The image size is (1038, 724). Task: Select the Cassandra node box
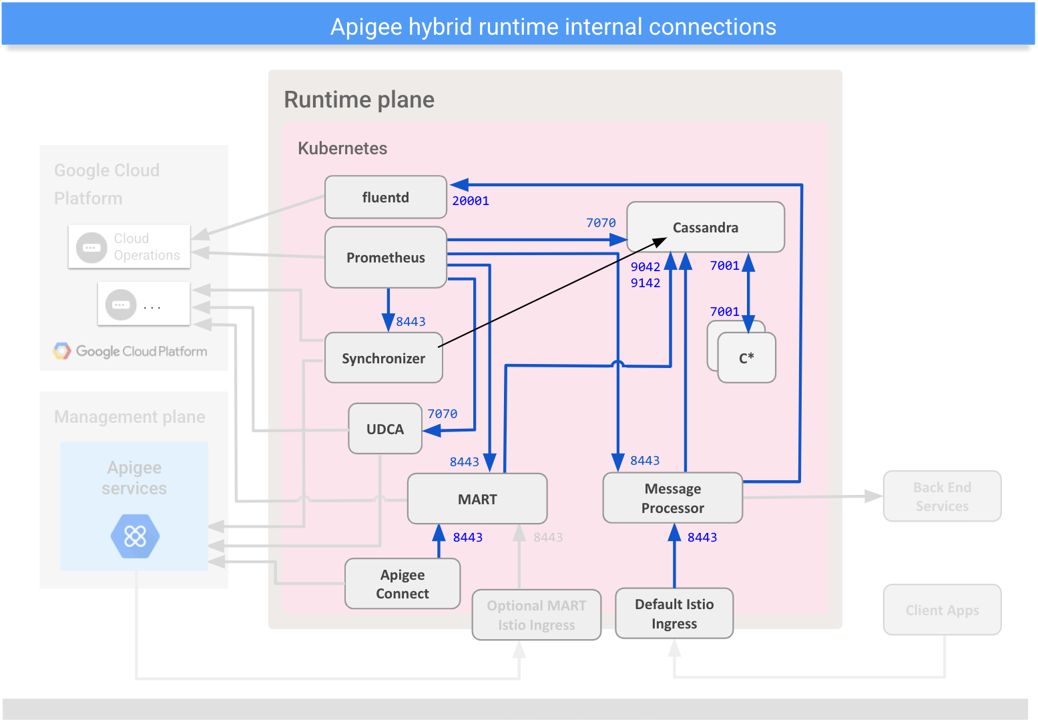pyautogui.click(x=705, y=227)
